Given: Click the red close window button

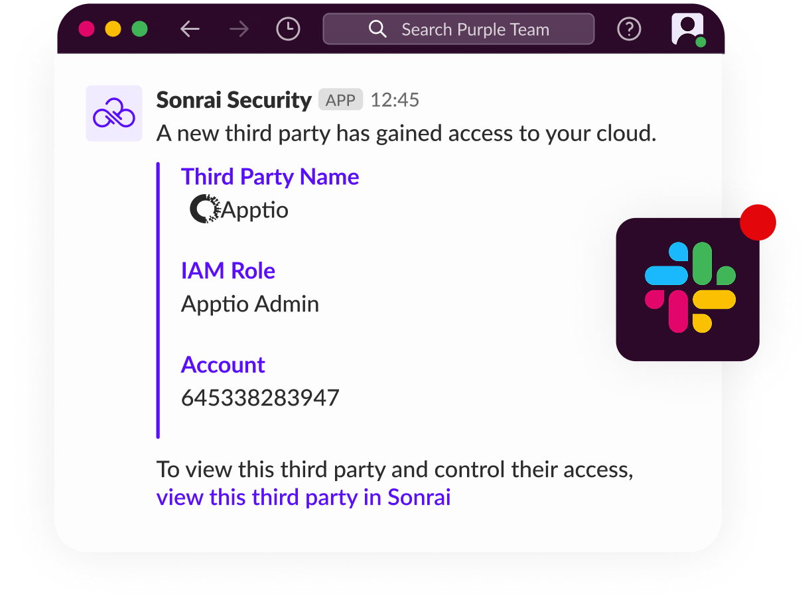Looking at the screenshot, I should pos(87,29).
